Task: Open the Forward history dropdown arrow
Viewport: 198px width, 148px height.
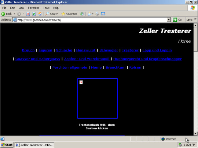Action: 23,14
